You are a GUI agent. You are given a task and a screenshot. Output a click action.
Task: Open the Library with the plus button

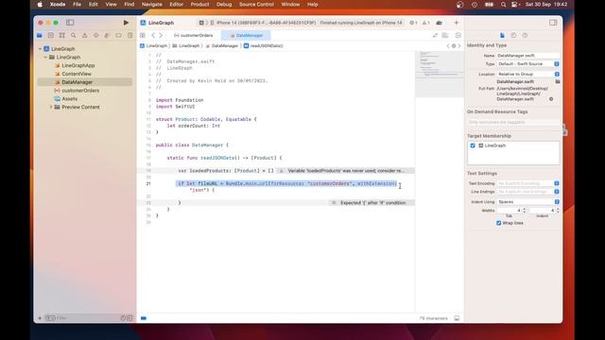click(456, 23)
